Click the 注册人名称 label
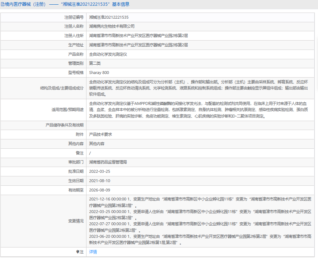Viewport: 318px width, 259px height. (x=74, y=26)
